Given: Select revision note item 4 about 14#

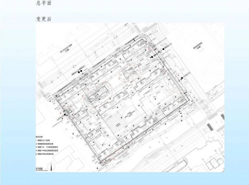Looking at the screenshot, I should 47,151.
